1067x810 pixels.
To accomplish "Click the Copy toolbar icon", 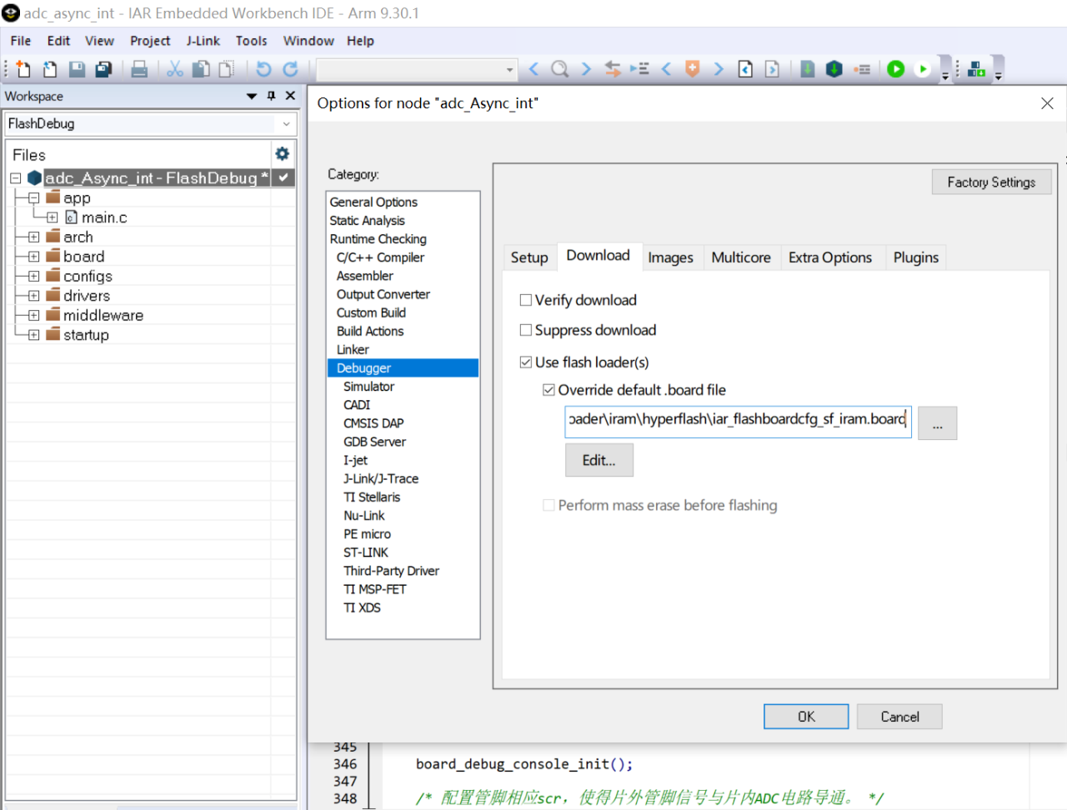I will click(x=201, y=69).
